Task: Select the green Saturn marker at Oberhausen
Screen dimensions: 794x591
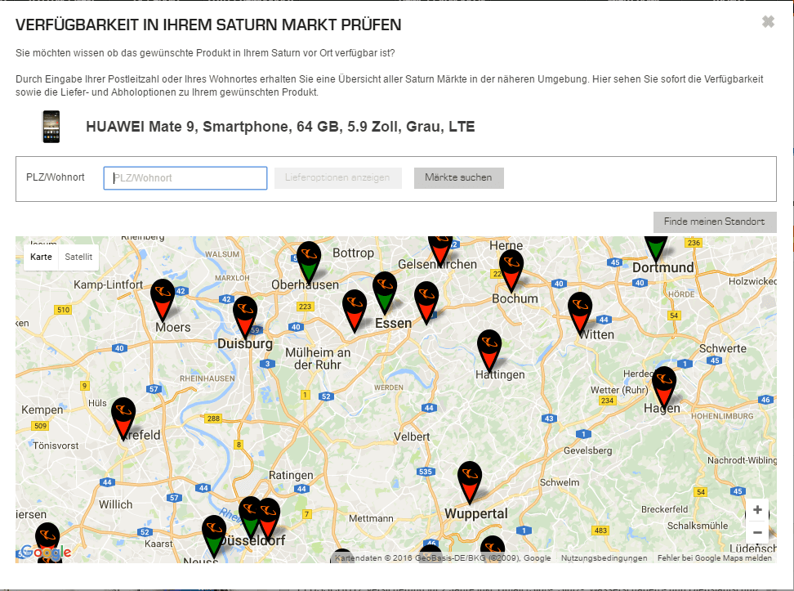Action: [309, 262]
